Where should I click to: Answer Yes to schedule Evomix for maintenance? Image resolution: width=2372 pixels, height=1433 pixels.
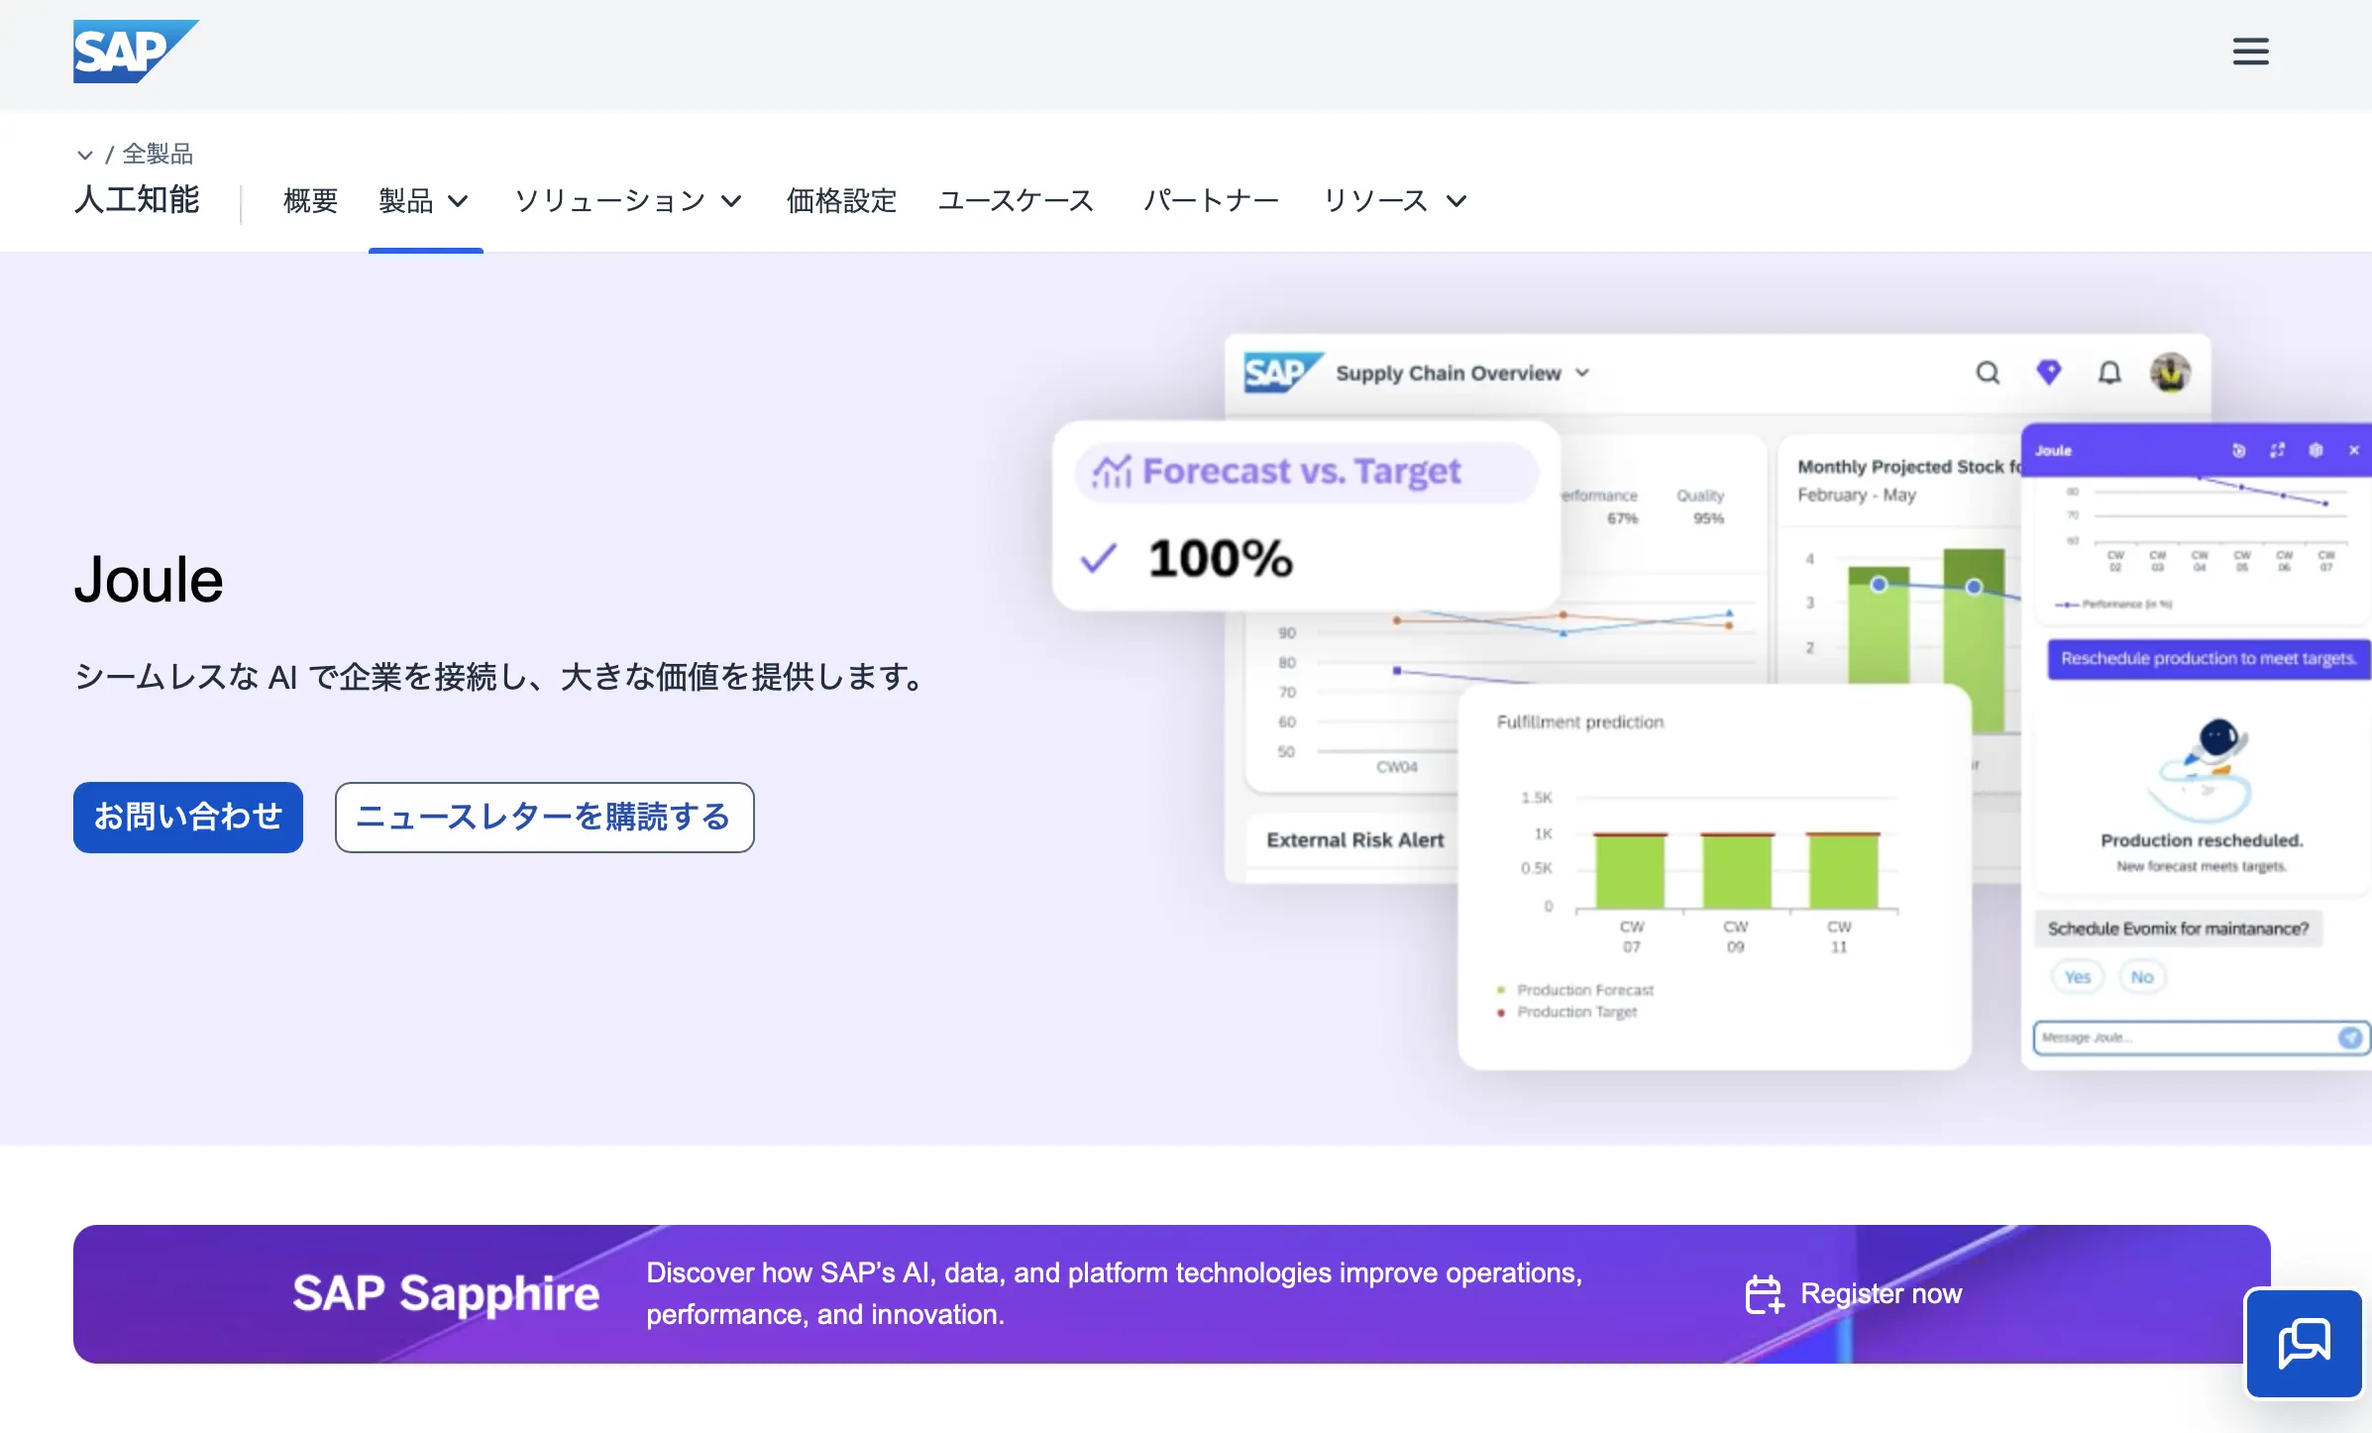(x=2078, y=976)
